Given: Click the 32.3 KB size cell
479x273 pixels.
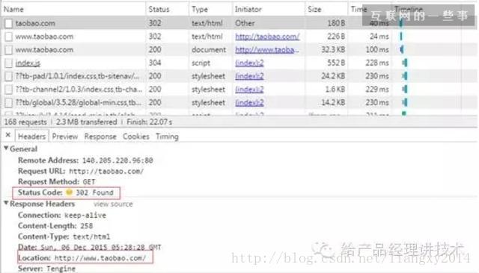Looking at the screenshot, I should [332, 50].
